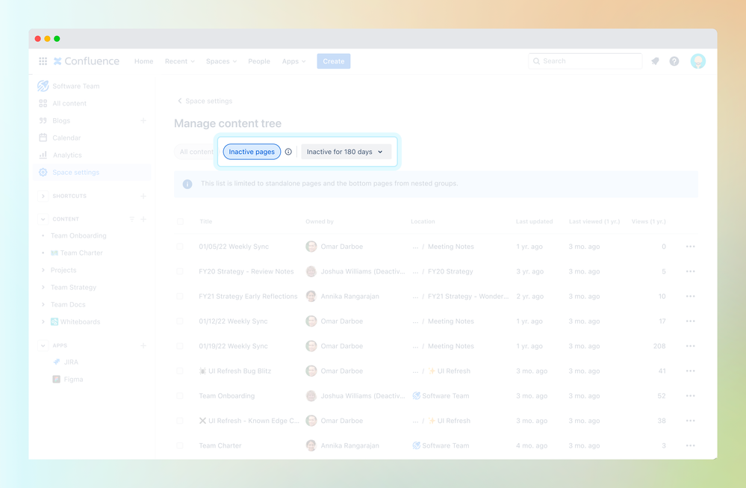Click the Create button
746x488 pixels.
[x=334, y=61]
